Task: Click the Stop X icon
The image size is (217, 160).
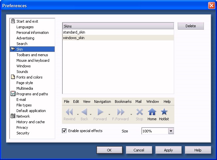Action: click(139, 112)
